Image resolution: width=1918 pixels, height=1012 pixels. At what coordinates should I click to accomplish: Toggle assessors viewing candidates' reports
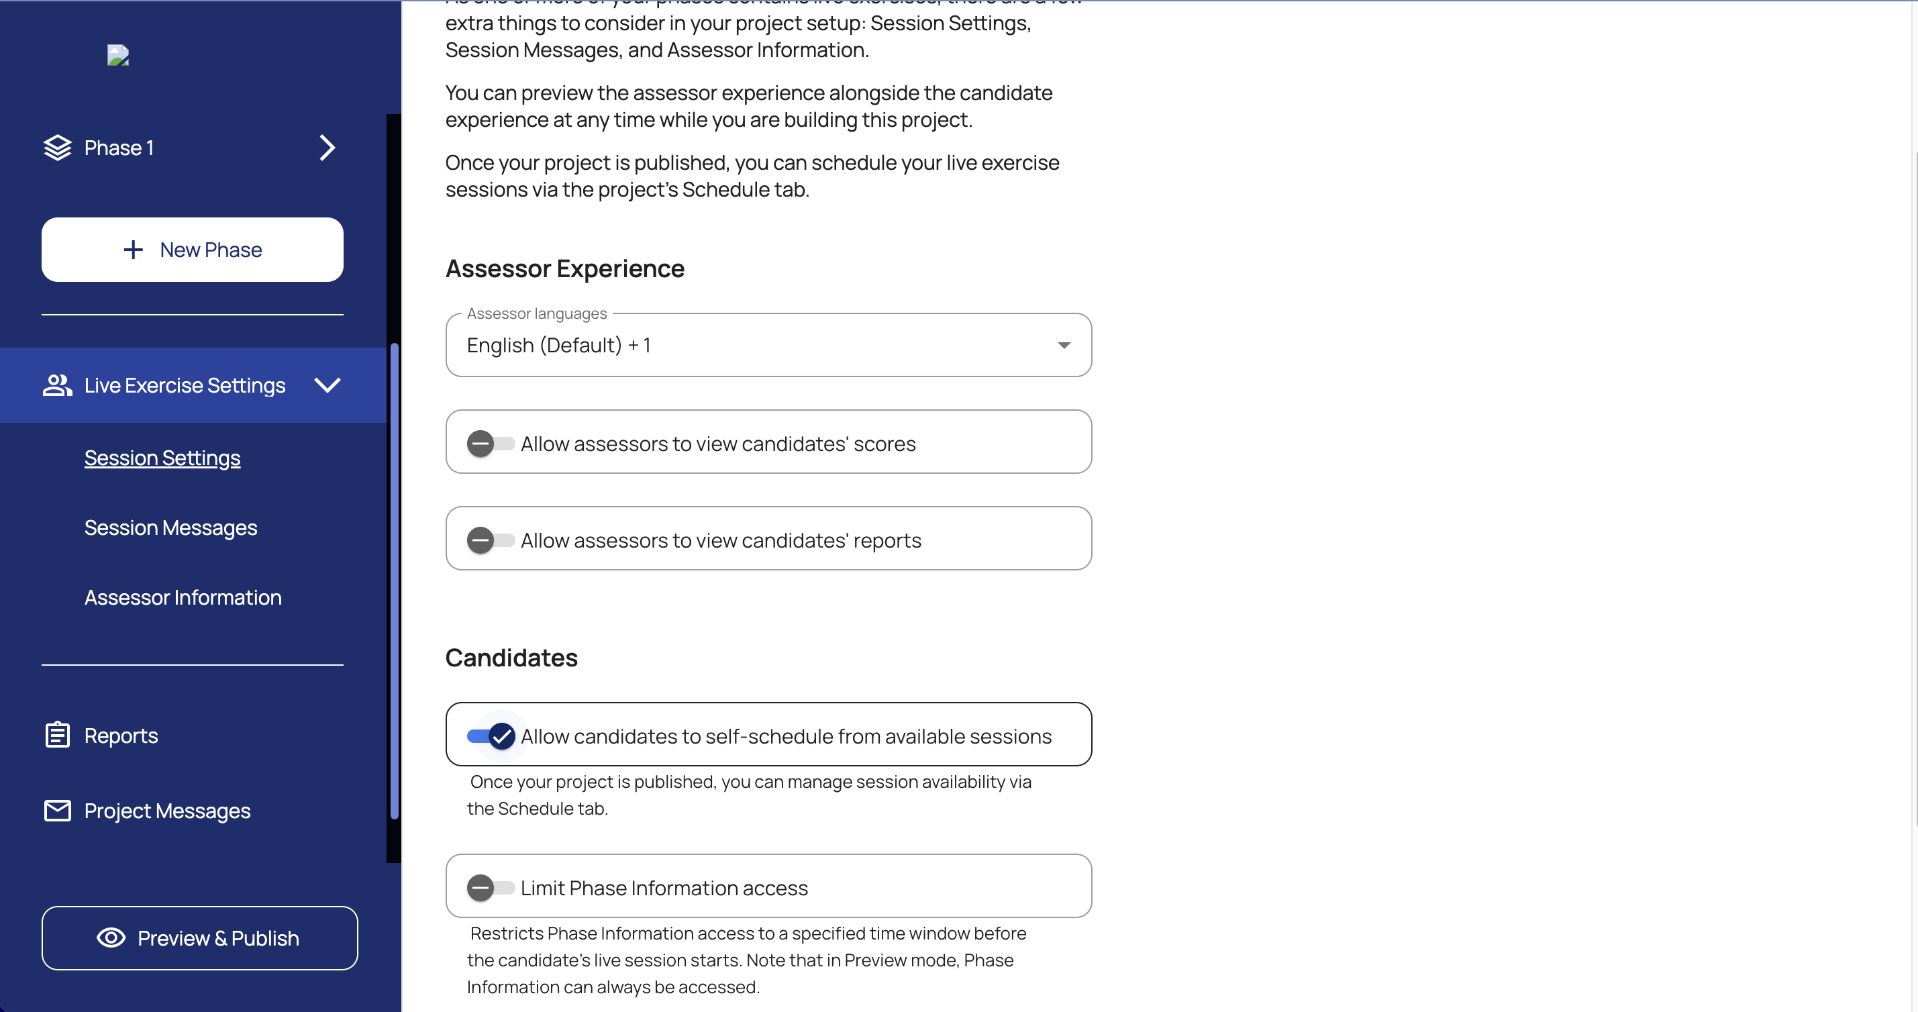click(x=490, y=540)
